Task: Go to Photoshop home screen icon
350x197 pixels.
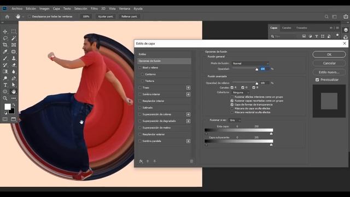Action: point(7,16)
